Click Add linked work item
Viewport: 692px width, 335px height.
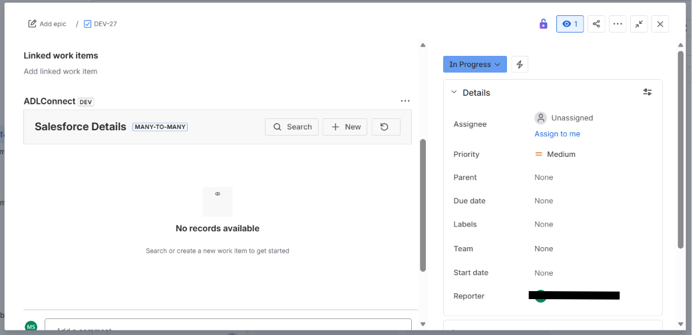pos(61,71)
